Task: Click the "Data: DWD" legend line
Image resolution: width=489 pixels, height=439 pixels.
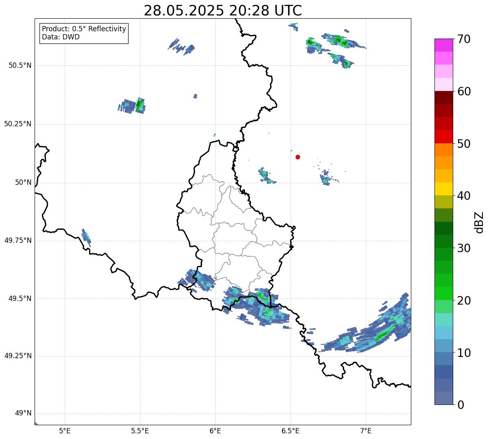Action: coord(61,37)
